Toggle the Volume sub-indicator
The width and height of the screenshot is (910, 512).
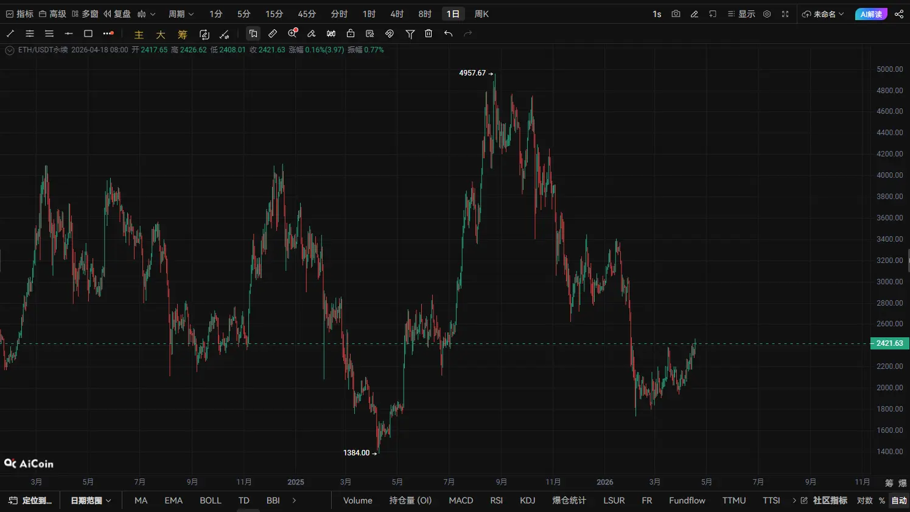[x=358, y=500]
